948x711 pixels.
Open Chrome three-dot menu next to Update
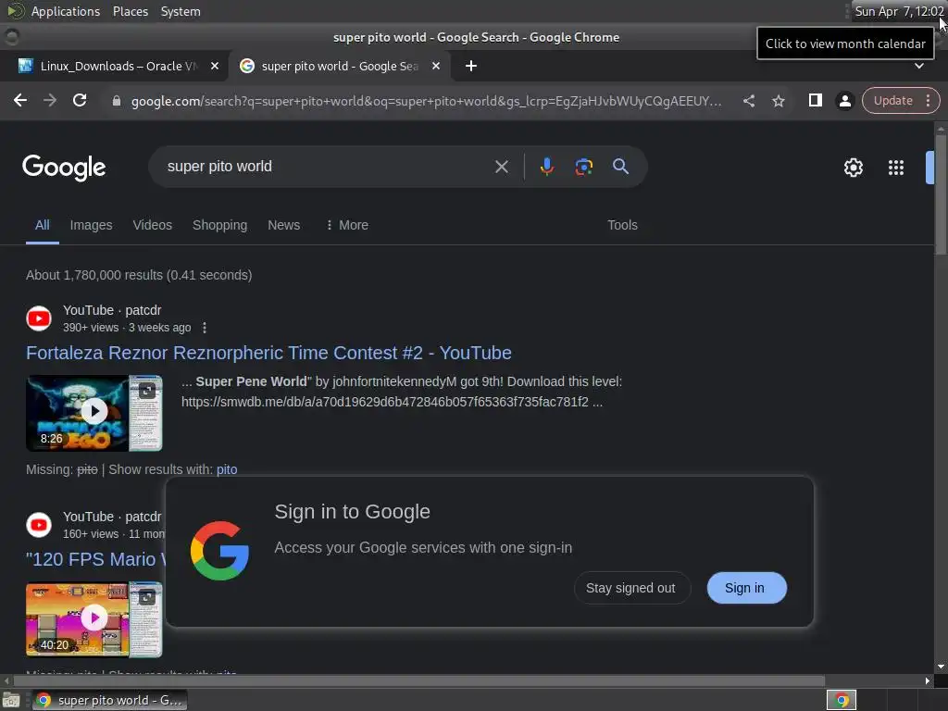(928, 100)
